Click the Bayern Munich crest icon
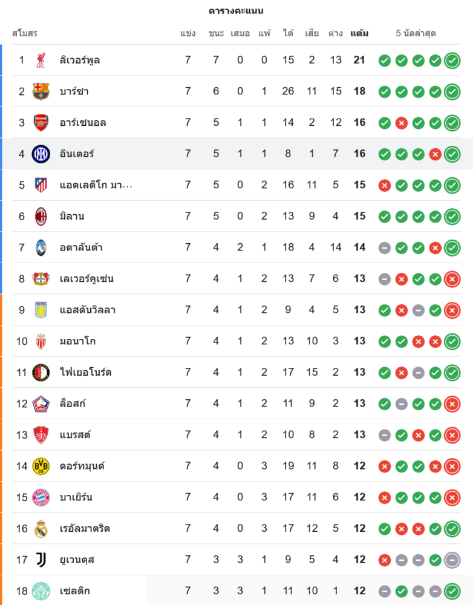473x605 pixels. 41,497
